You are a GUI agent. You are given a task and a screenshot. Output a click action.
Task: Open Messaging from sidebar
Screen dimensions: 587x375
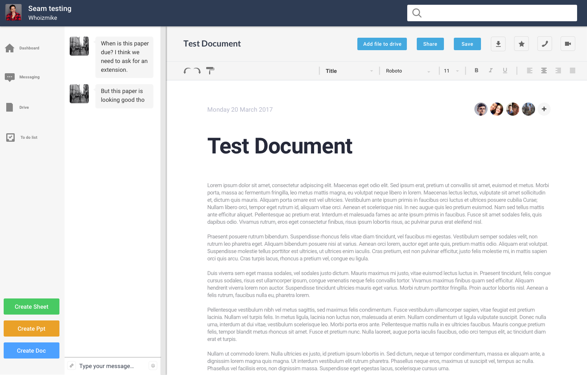22,77
